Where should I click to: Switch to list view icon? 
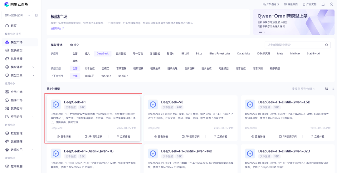pyautogui.click(x=333, y=89)
